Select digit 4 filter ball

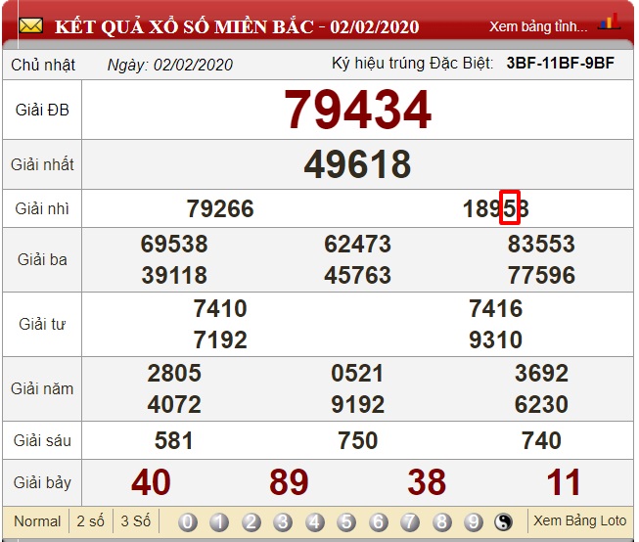pyautogui.click(x=315, y=521)
